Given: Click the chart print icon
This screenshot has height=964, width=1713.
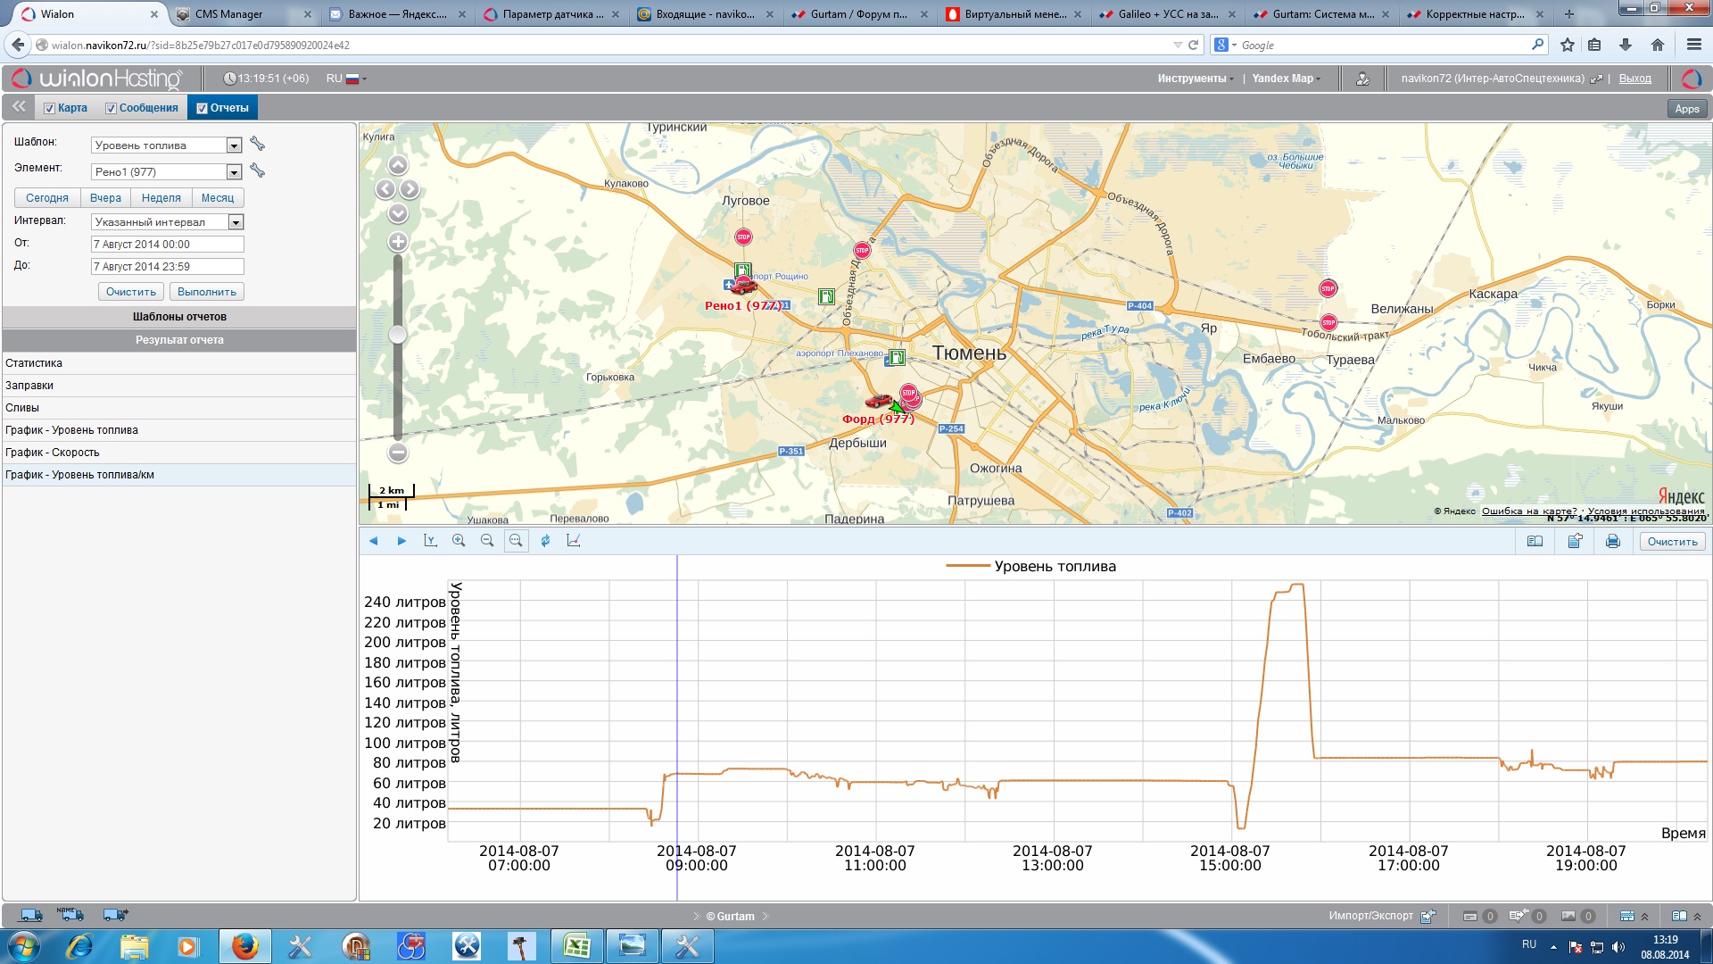Looking at the screenshot, I should [x=1612, y=541].
